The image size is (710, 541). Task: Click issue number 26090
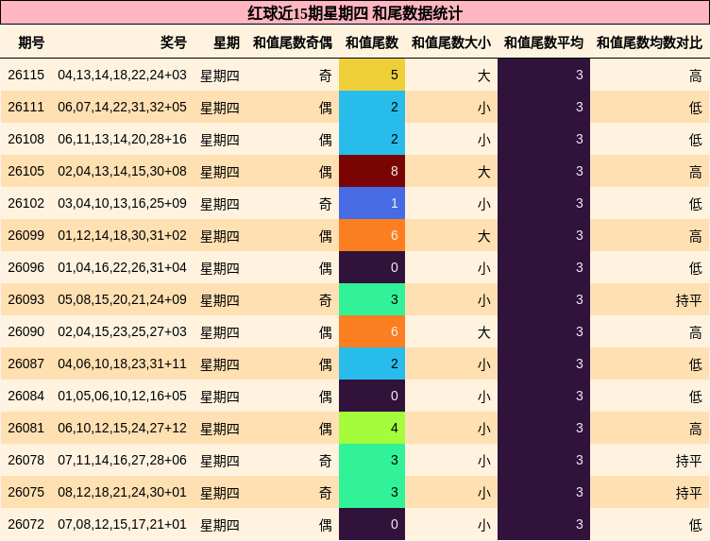(25, 331)
